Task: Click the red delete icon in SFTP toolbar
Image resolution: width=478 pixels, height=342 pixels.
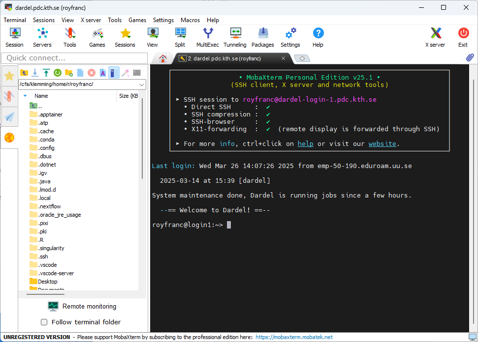Action: pos(92,73)
